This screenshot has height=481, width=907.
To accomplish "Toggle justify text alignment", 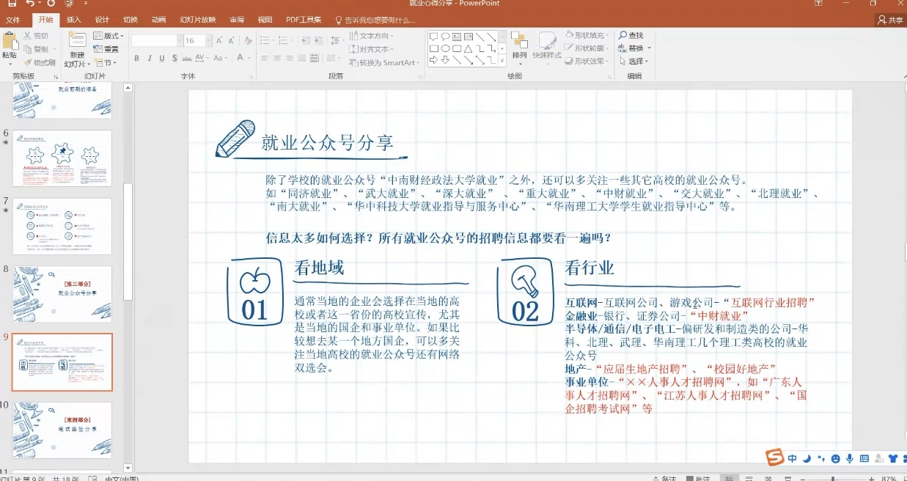I will click(303, 59).
